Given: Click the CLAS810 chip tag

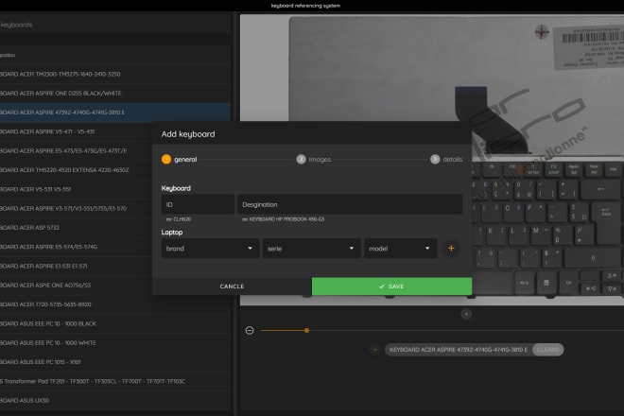Looking at the screenshot, I should 548,350.
